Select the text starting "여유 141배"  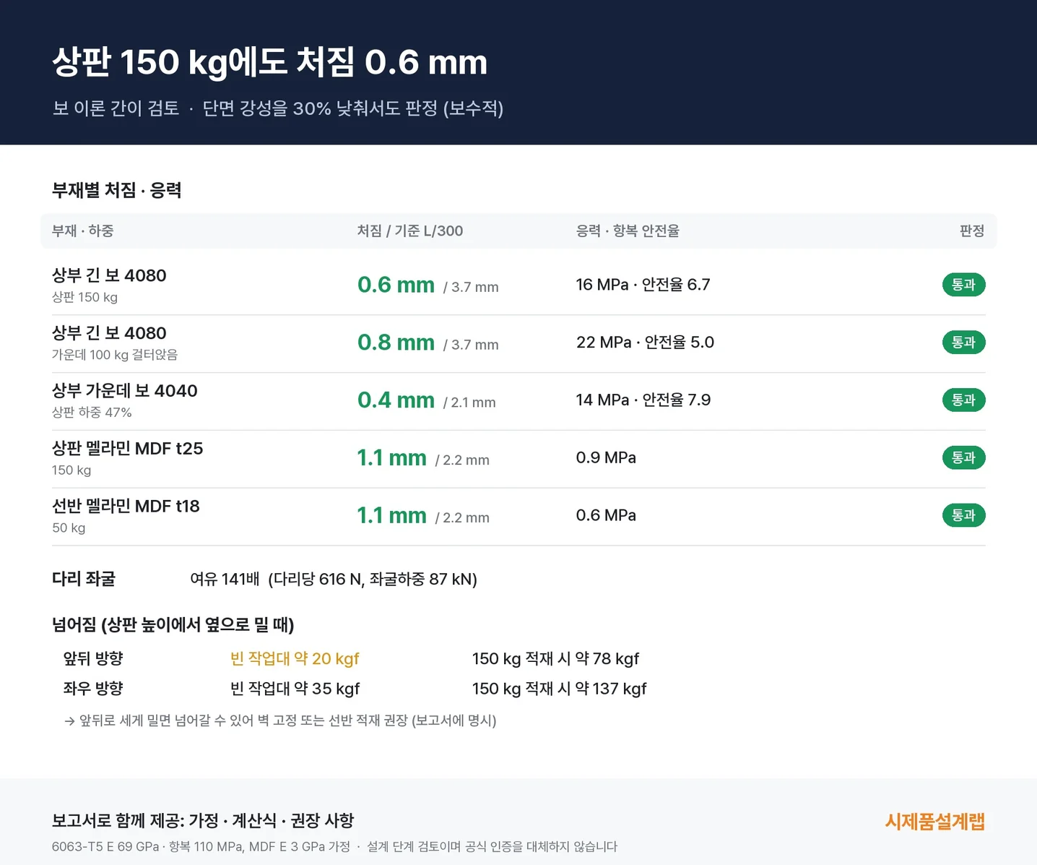point(334,580)
